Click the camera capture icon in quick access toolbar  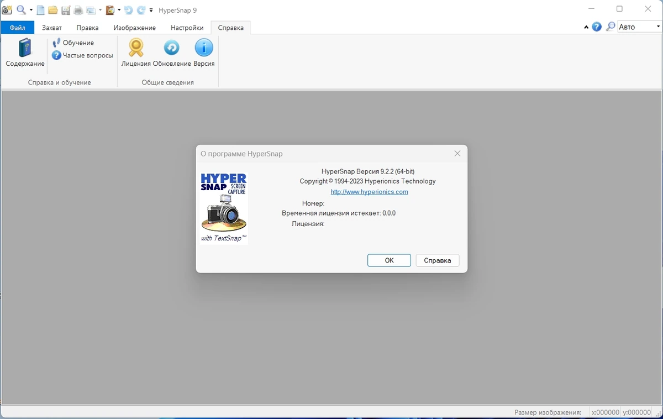(7, 10)
